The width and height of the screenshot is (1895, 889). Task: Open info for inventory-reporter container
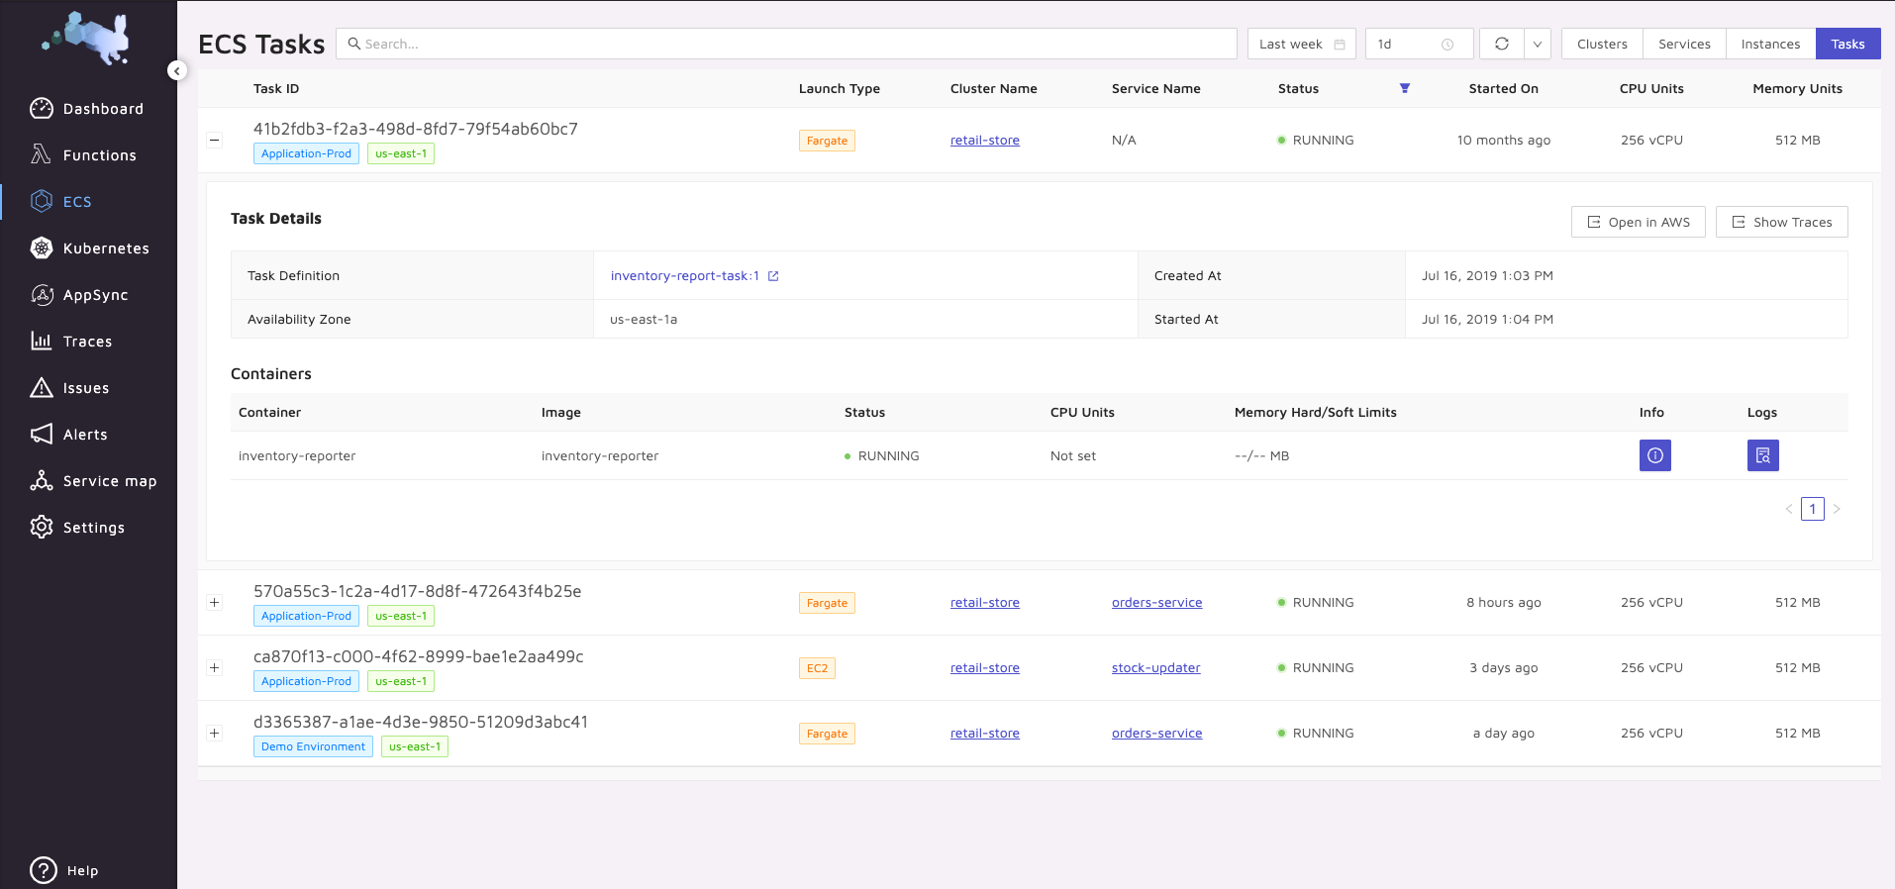point(1654,455)
